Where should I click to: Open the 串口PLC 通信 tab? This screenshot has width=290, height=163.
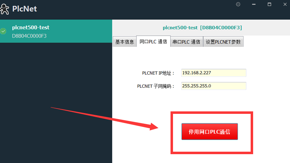click(186, 42)
